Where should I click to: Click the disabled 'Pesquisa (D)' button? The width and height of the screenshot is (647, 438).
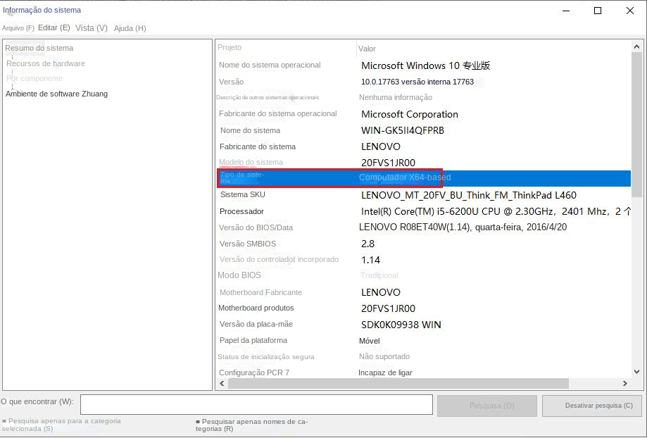tap(486, 405)
